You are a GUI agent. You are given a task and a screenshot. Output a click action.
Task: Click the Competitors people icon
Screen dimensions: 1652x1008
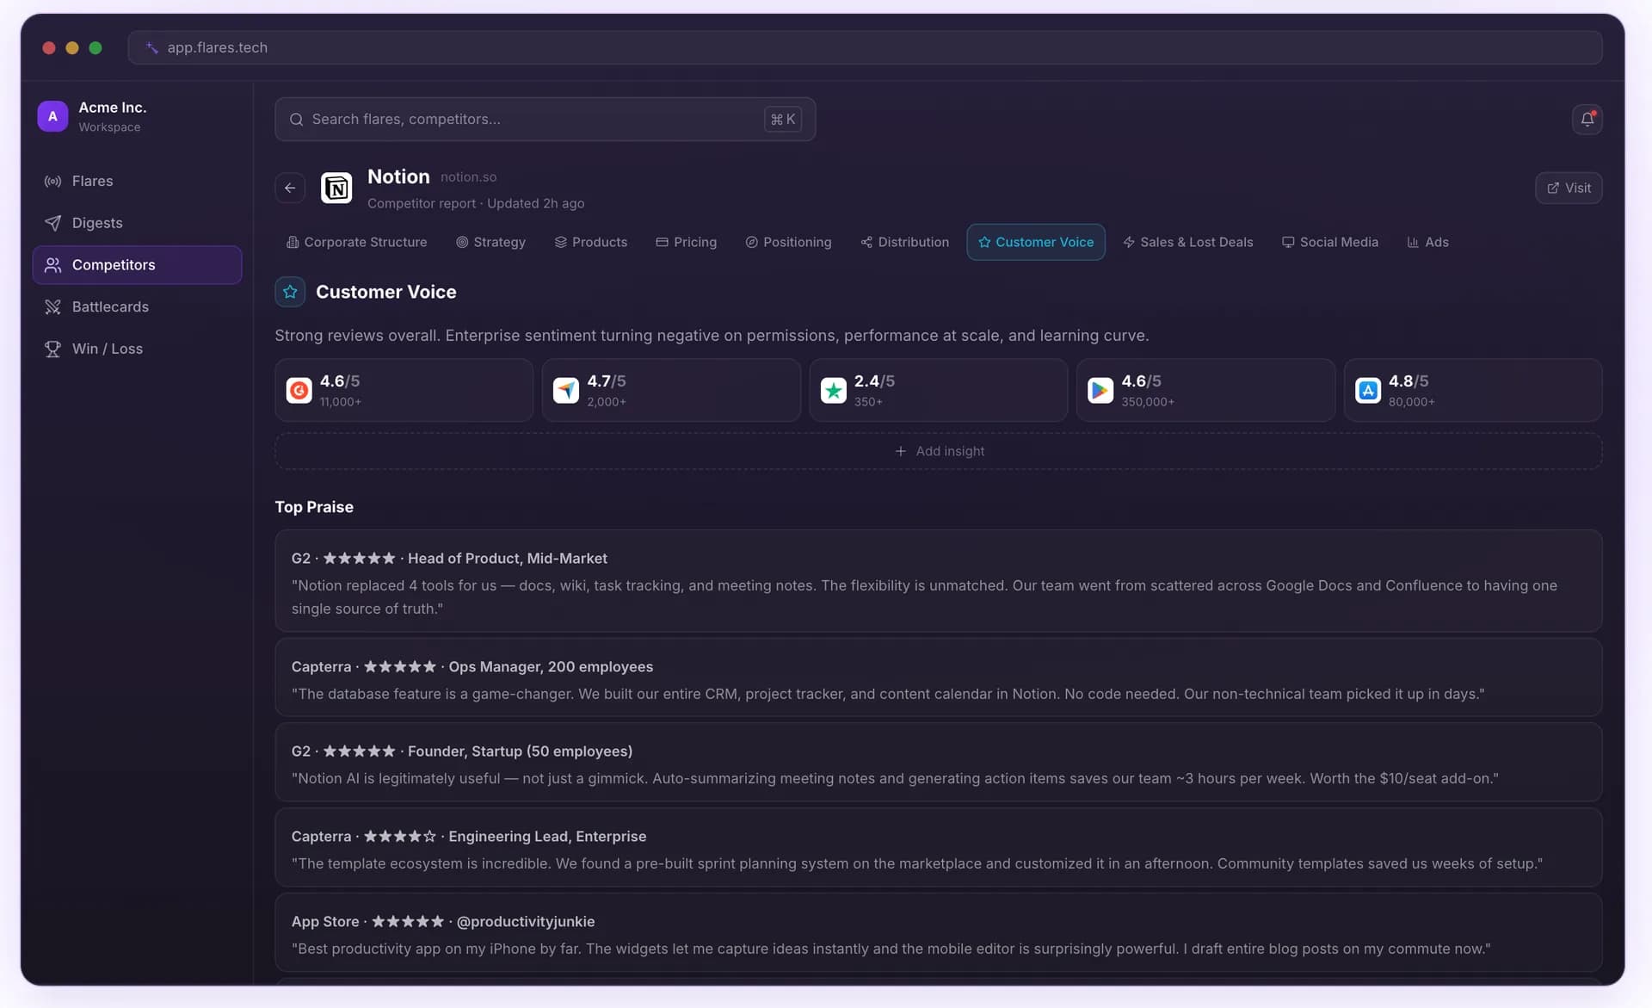(x=52, y=265)
